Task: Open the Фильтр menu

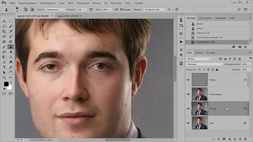Action: coord(96,3)
